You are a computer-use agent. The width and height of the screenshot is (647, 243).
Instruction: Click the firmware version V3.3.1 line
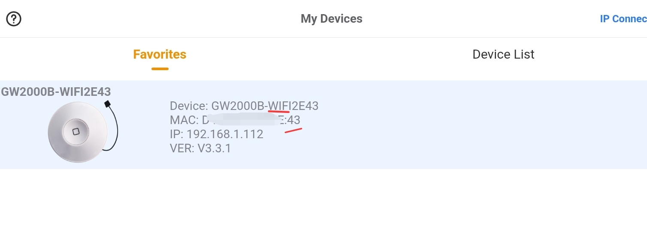tap(200, 148)
